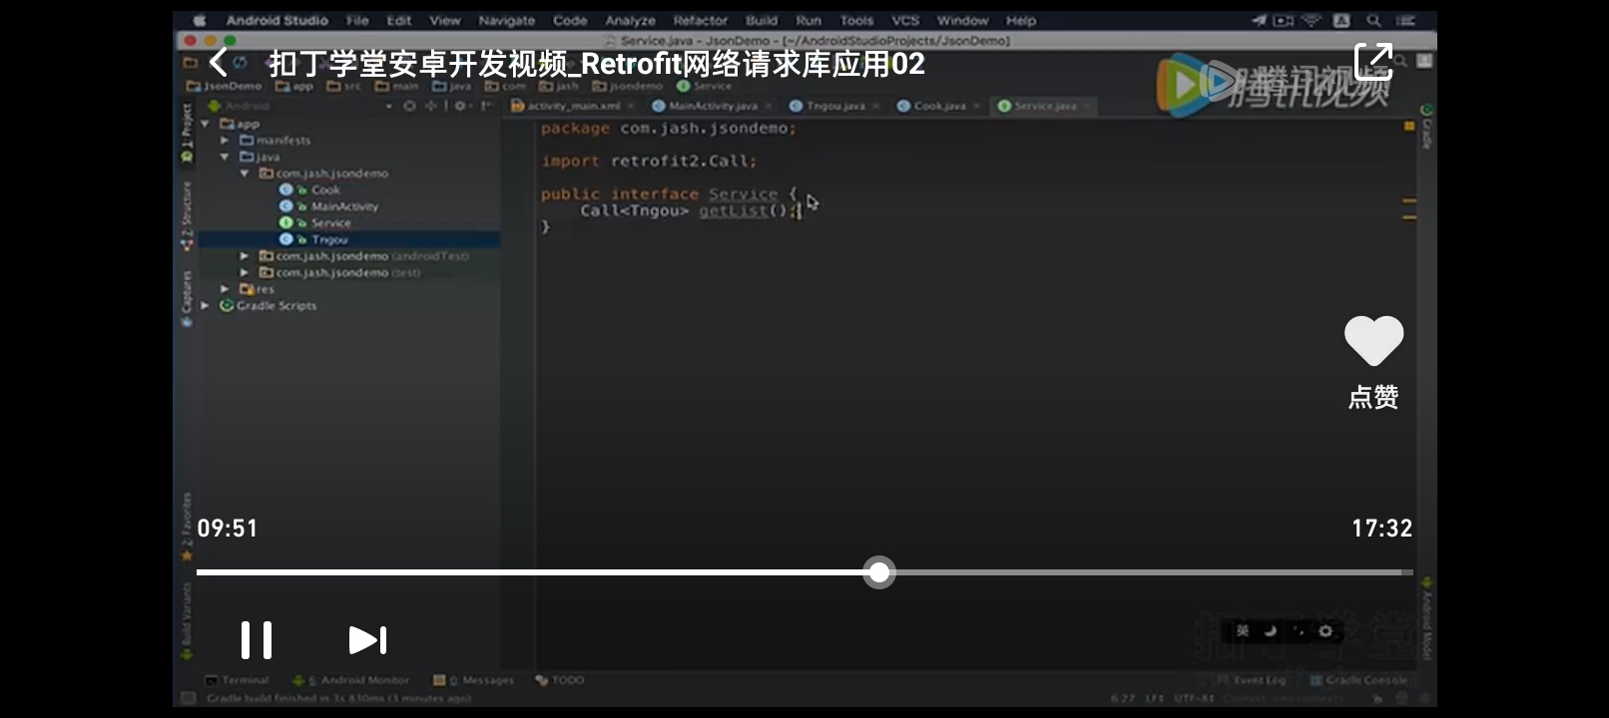Collapse the app module in the project tree

(205, 124)
